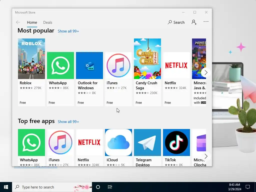The width and height of the screenshot is (256, 192).
Task: Click Free price under Roblox
Action: point(23,103)
